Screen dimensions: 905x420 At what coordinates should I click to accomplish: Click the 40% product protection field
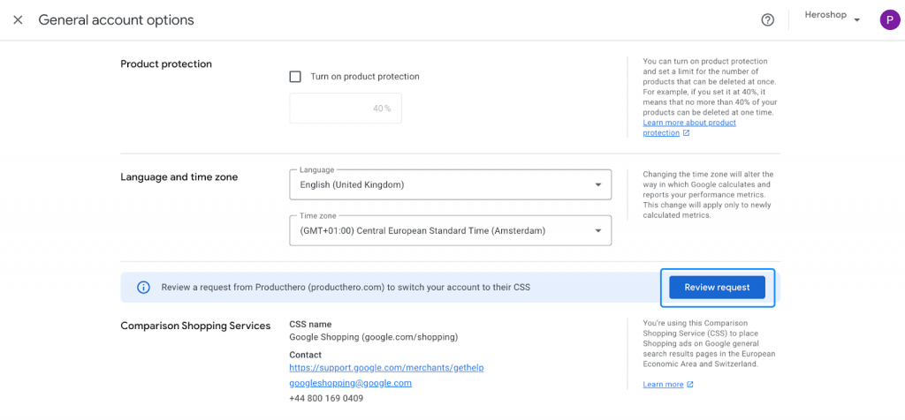click(346, 109)
